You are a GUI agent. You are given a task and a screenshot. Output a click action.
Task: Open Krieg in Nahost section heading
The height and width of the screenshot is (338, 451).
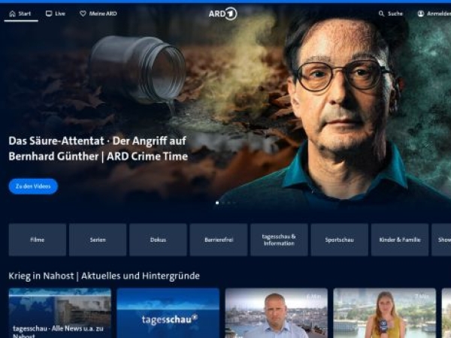[104, 276]
